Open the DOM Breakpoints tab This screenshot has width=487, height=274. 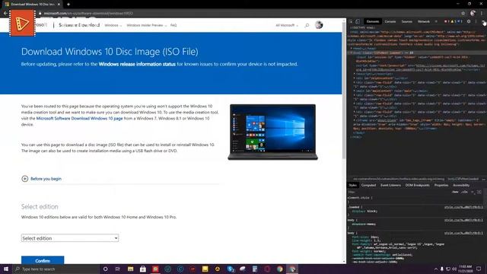pyautogui.click(x=418, y=185)
